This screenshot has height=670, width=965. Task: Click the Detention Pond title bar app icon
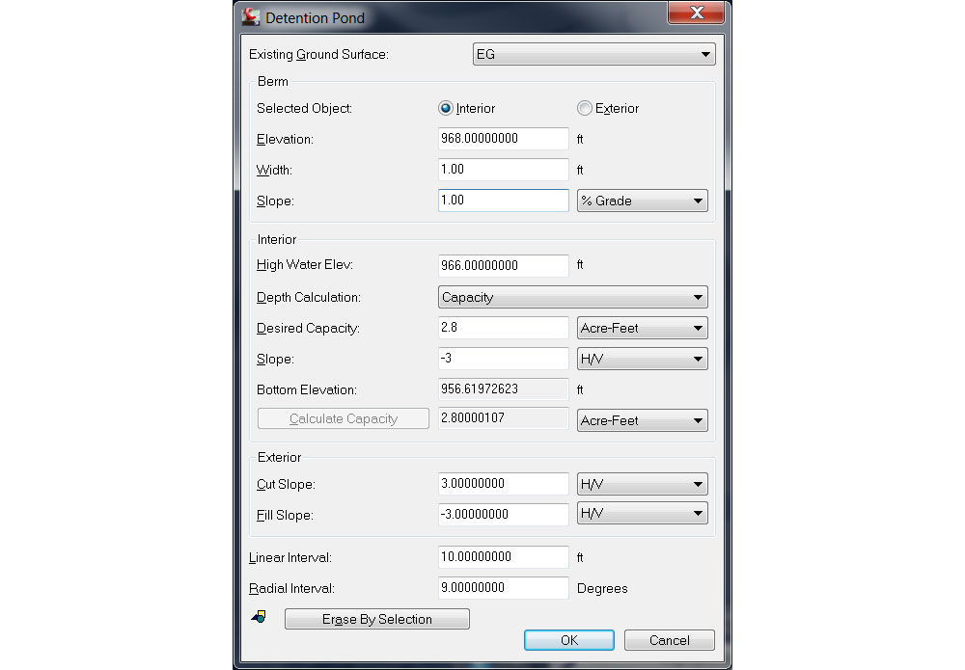[x=251, y=16]
